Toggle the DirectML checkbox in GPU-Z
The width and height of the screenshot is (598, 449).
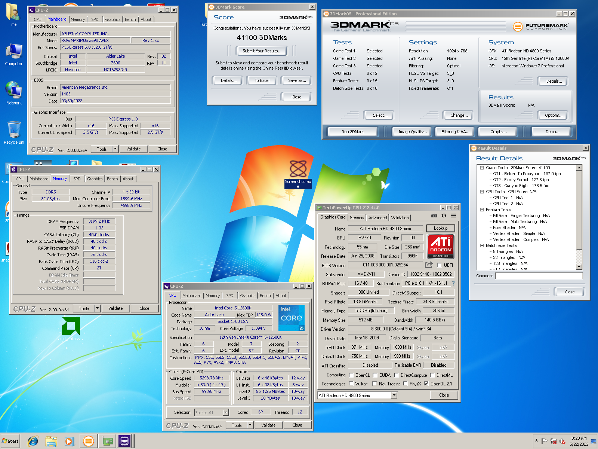(432, 375)
